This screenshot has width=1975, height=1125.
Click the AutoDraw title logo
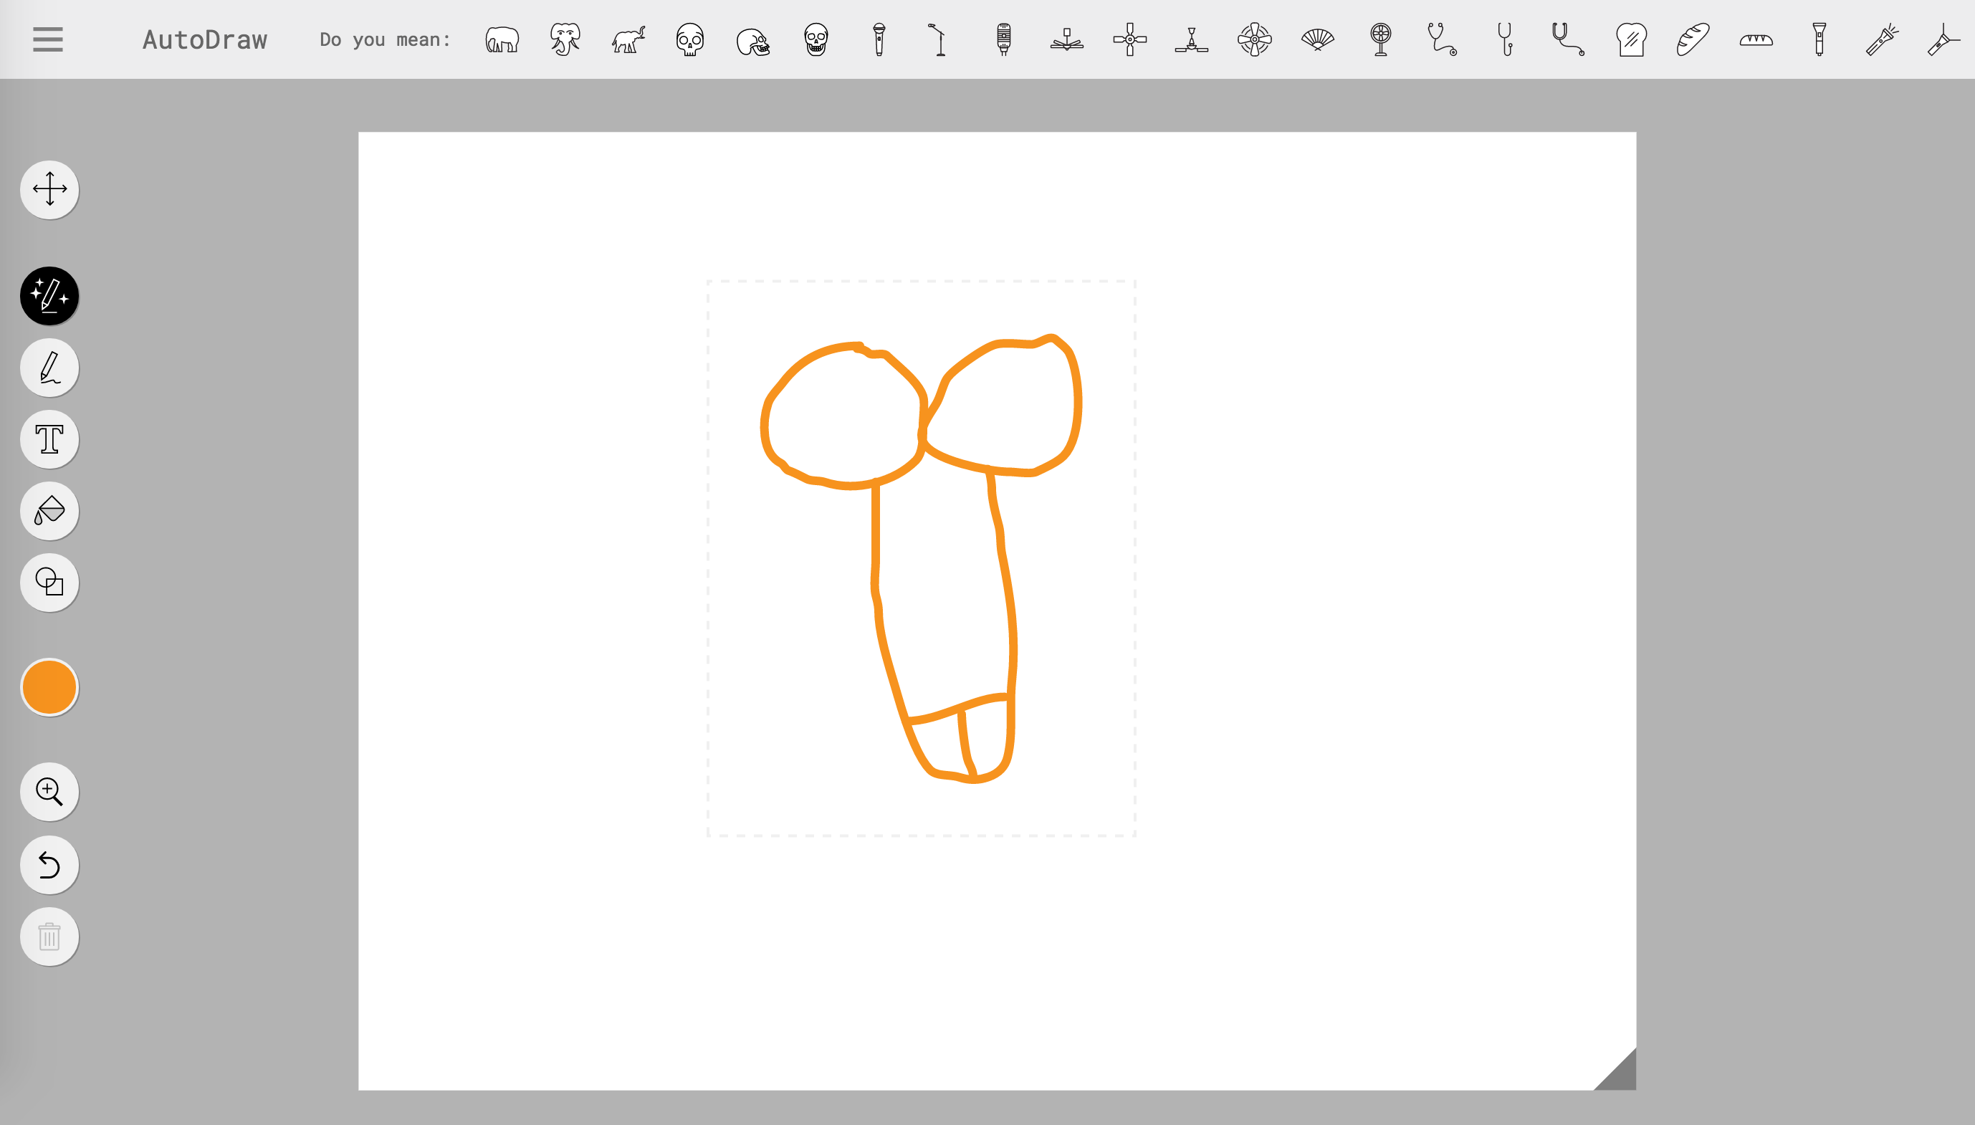205,39
